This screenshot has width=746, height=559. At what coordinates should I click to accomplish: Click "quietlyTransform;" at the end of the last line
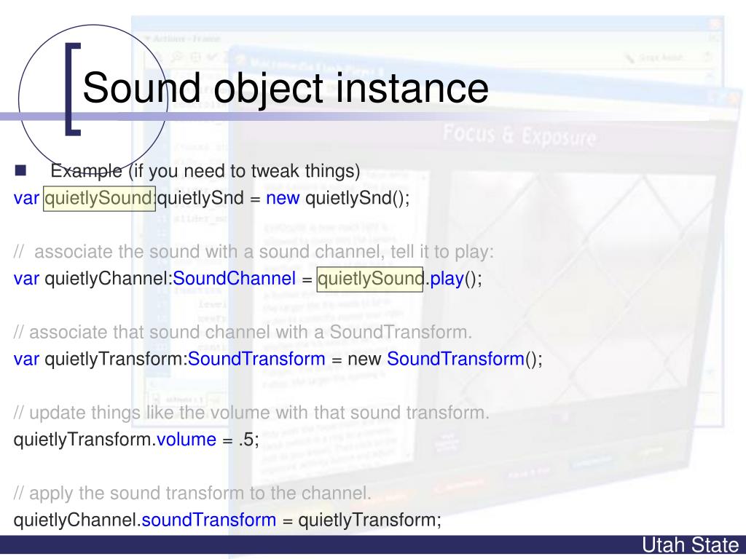coord(369,520)
